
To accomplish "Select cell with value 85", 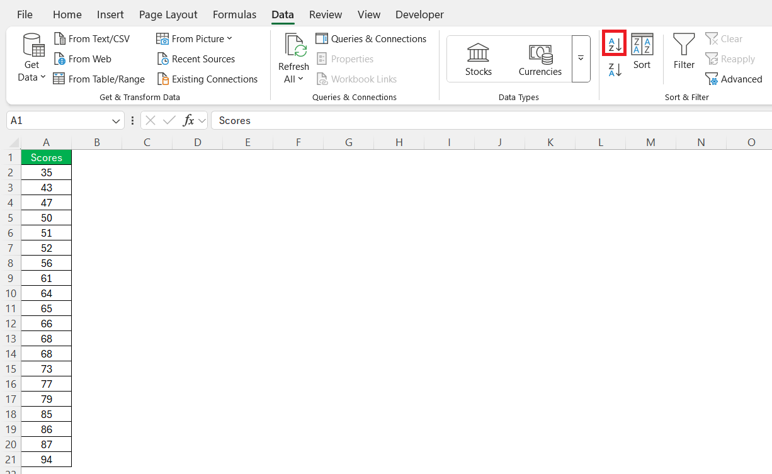I will coord(47,414).
